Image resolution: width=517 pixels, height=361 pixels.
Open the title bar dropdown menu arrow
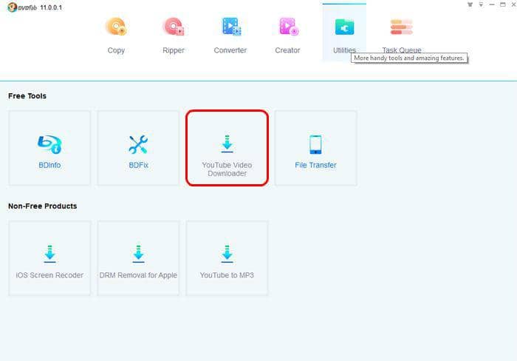tap(481, 4)
